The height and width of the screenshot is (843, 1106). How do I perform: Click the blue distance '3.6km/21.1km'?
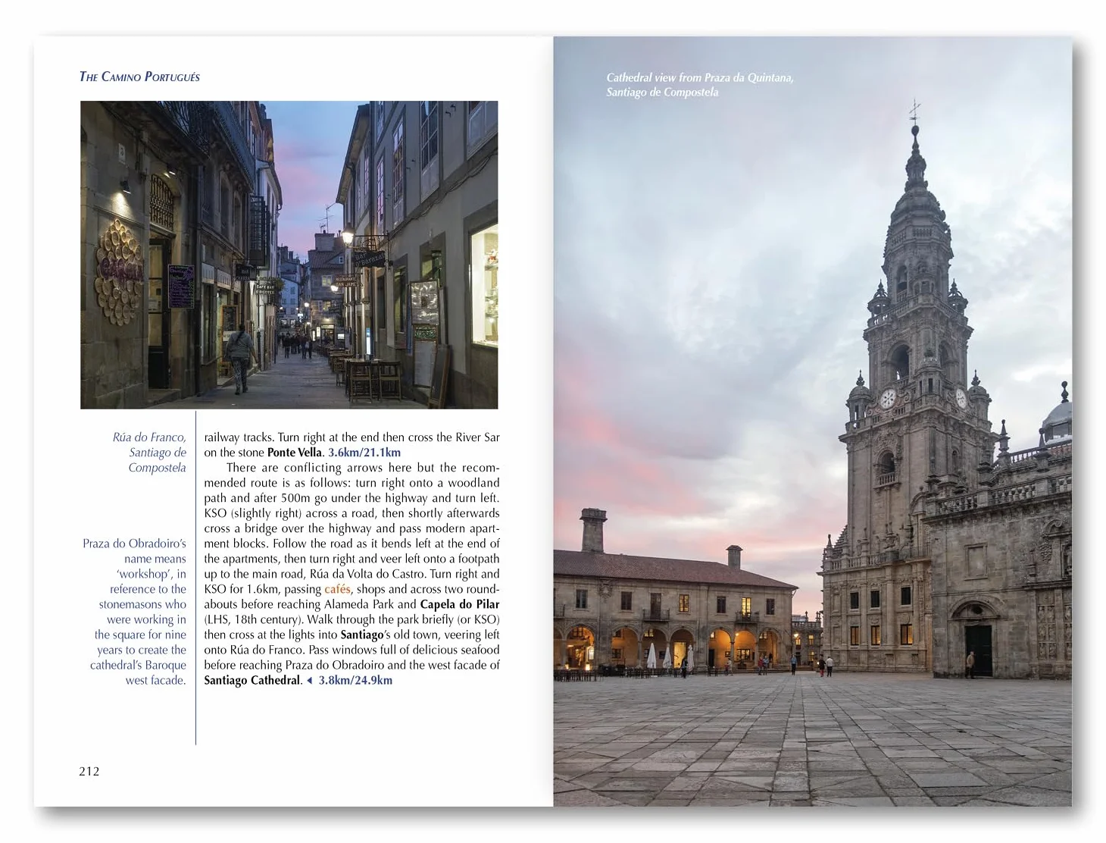point(364,453)
